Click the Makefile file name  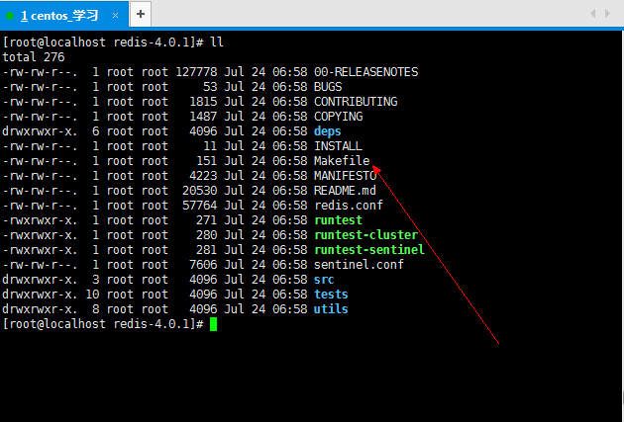(x=342, y=161)
